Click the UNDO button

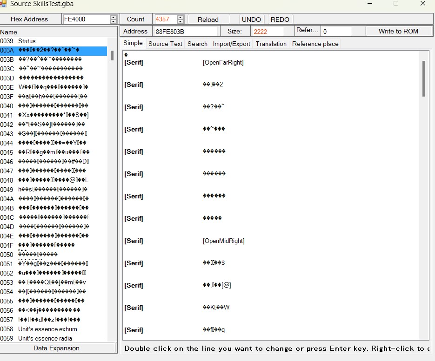tap(251, 20)
